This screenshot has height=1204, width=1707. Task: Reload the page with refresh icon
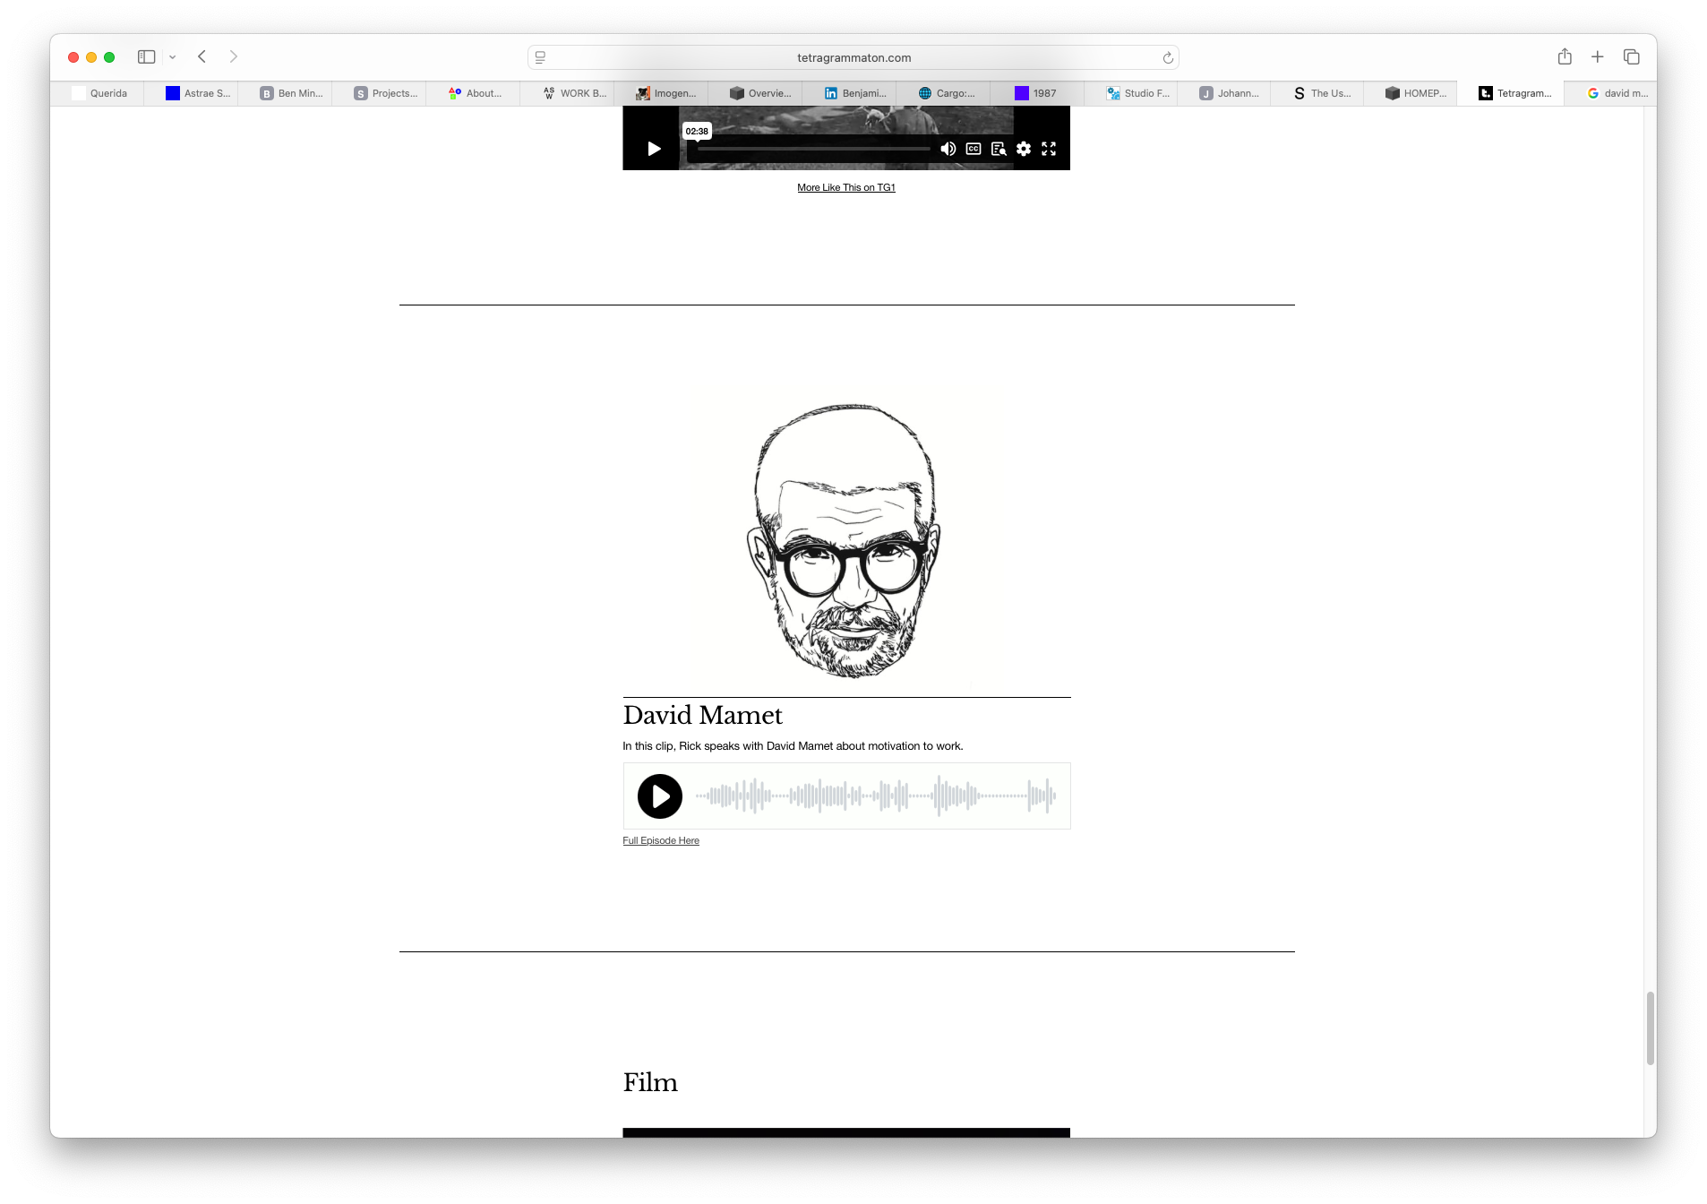pos(1168,57)
